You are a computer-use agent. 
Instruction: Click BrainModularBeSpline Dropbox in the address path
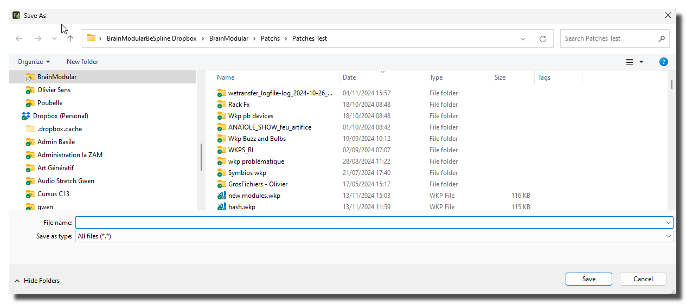tap(151, 38)
